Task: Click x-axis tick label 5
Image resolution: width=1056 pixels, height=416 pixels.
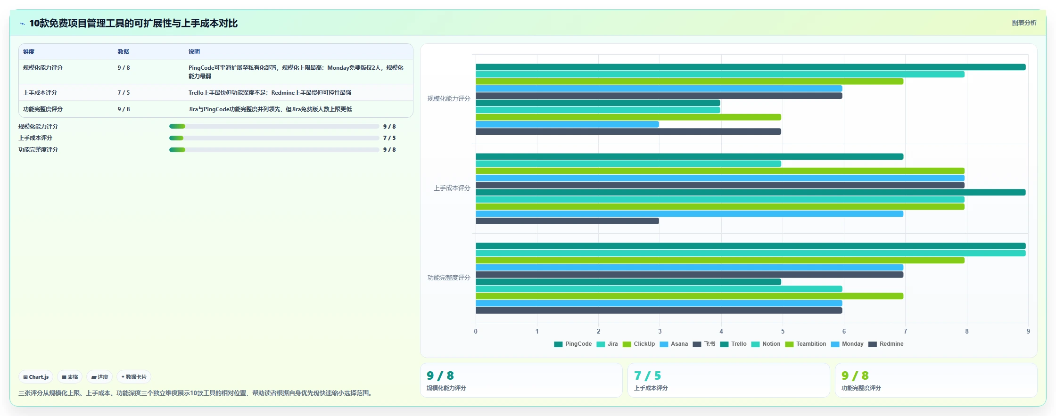Action: point(783,332)
